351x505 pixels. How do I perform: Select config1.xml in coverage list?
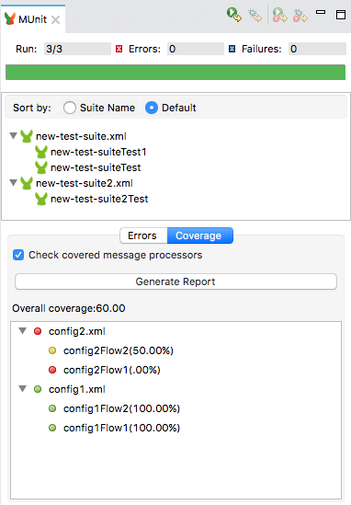click(77, 389)
